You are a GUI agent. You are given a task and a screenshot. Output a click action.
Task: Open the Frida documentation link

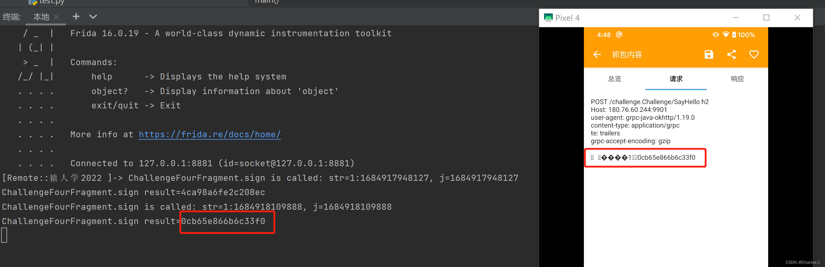[209, 134]
